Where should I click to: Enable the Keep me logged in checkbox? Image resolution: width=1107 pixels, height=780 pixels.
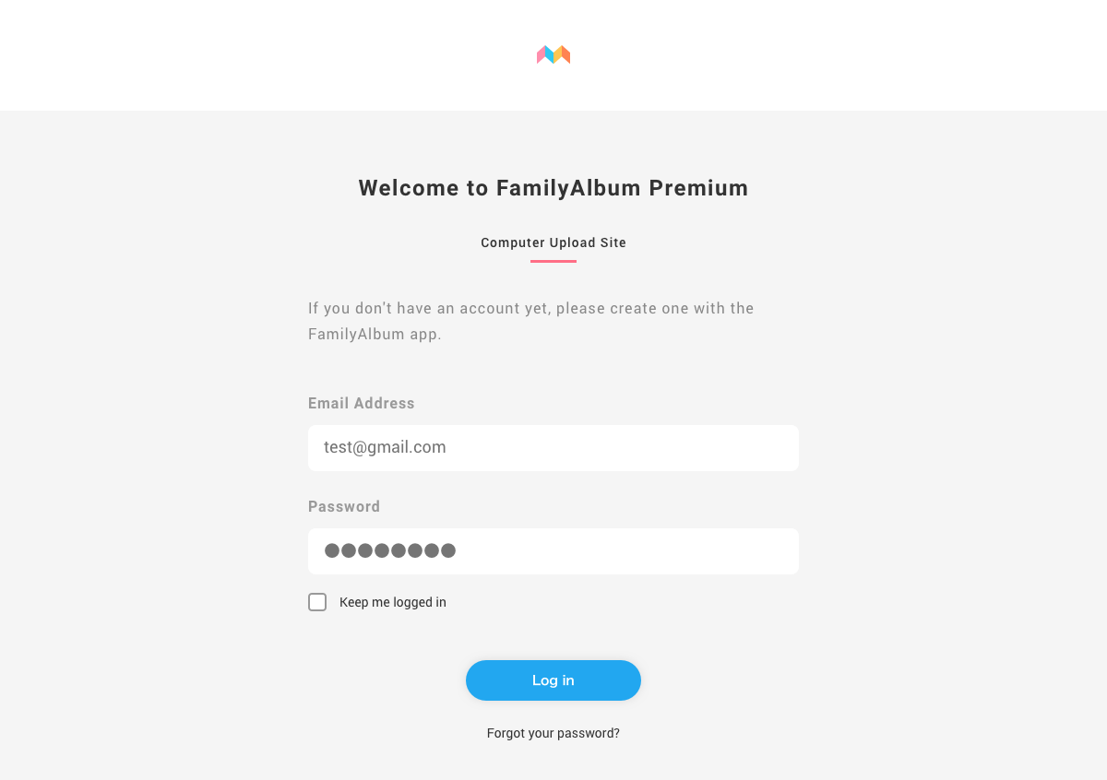point(317,602)
